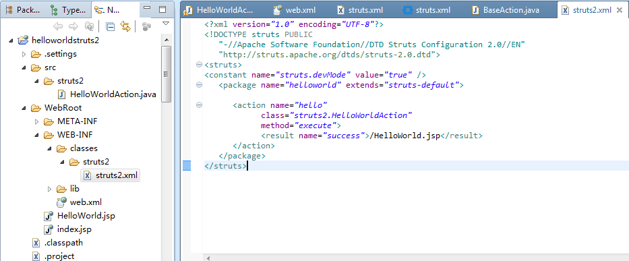Click the /HelloWorld.jsp result text
This screenshot has width=629, height=261.
click(x=405, y=136)
